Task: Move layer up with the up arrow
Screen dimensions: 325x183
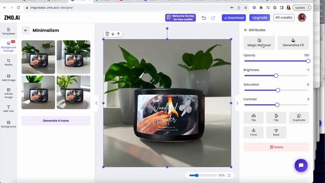Action: pyautogui.click(x=118, y=34)
